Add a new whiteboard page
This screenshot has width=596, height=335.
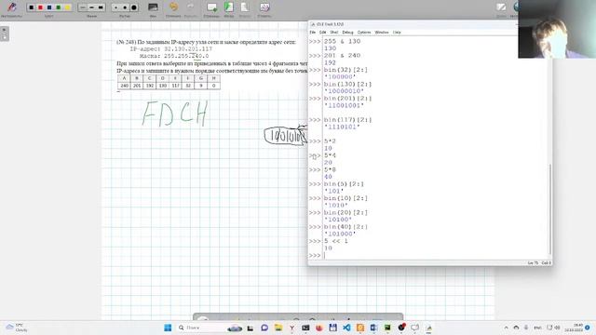(211, 7)
